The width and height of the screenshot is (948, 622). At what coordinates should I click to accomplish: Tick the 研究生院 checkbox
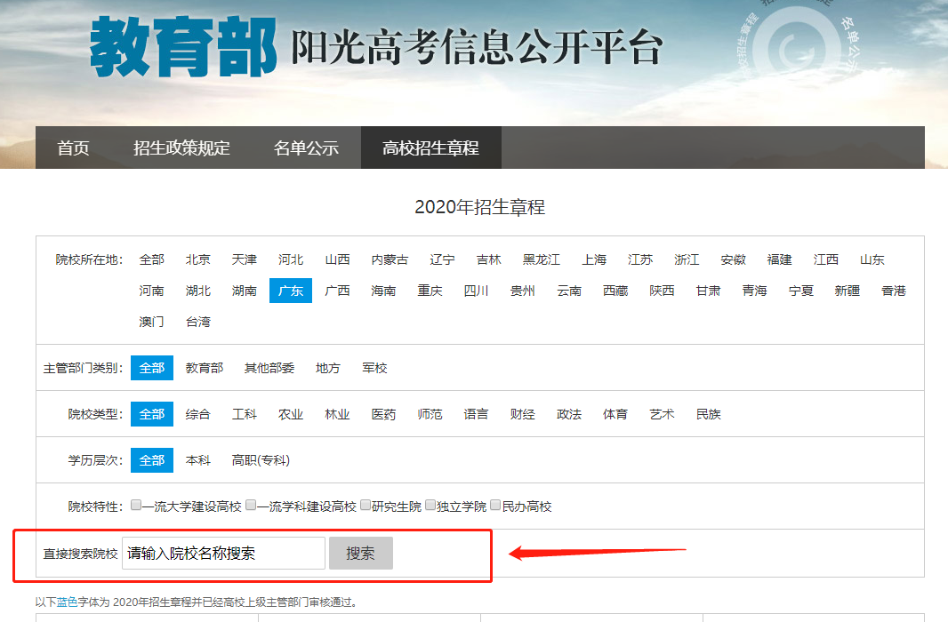366,505
